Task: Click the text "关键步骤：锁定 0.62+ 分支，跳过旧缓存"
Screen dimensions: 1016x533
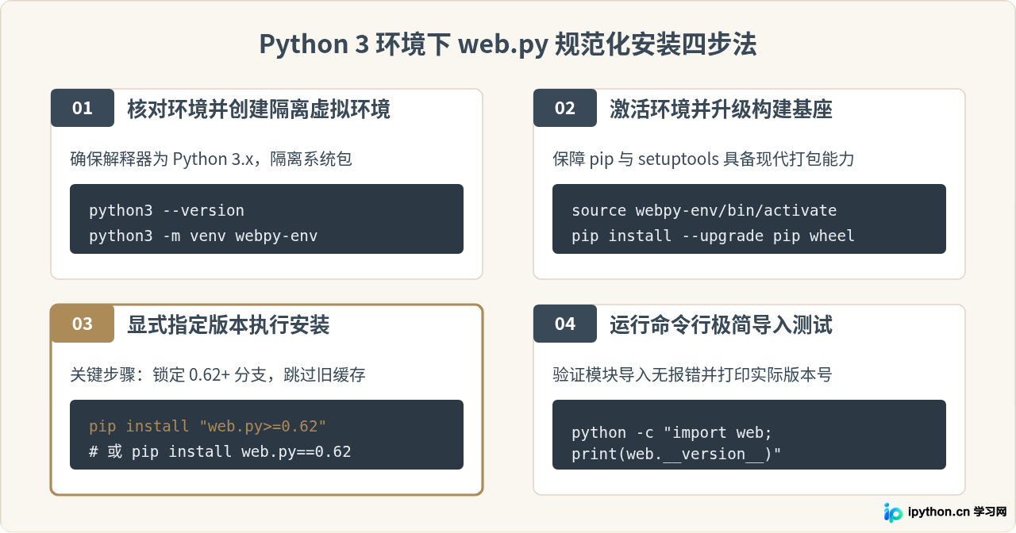Action: pyautogui.click(x=217, y=375)
